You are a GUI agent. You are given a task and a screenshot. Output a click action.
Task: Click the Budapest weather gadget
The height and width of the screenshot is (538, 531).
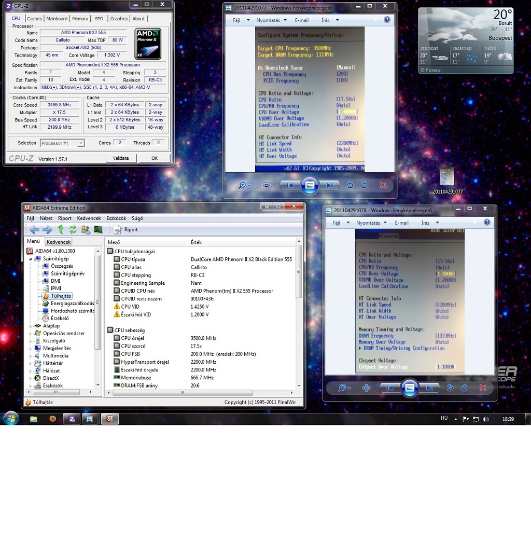pyautogui.click(x=466, y=40)
